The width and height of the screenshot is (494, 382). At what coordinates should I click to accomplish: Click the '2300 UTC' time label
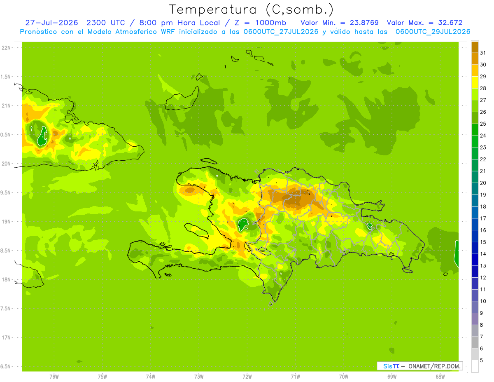point(107,23)
